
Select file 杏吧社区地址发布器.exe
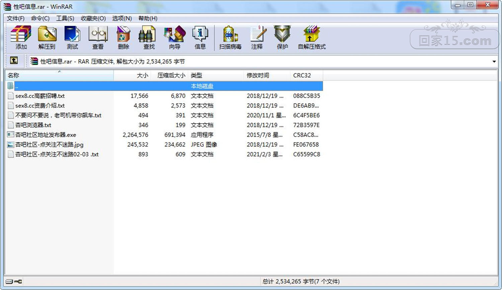coord(46,135)
